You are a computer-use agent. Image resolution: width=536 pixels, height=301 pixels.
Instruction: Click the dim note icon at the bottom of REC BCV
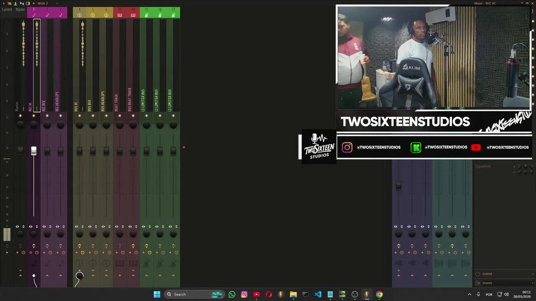47,263
